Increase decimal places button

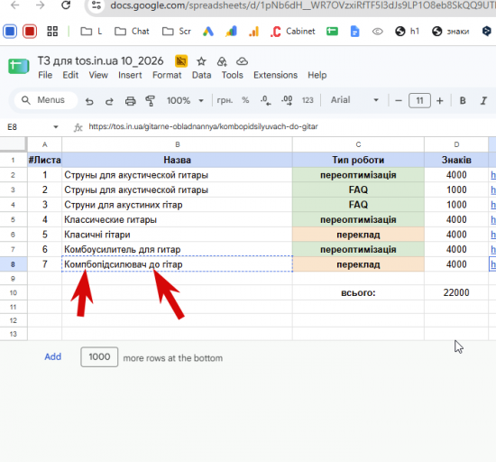point(287,101)
